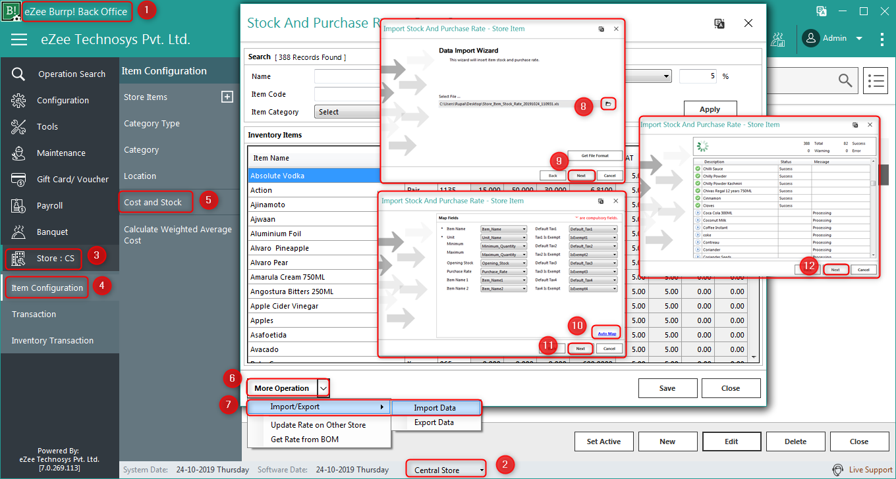Click the search magnifier in main search box
Screen dimensions: 896x479
click(x=845, y=80)
